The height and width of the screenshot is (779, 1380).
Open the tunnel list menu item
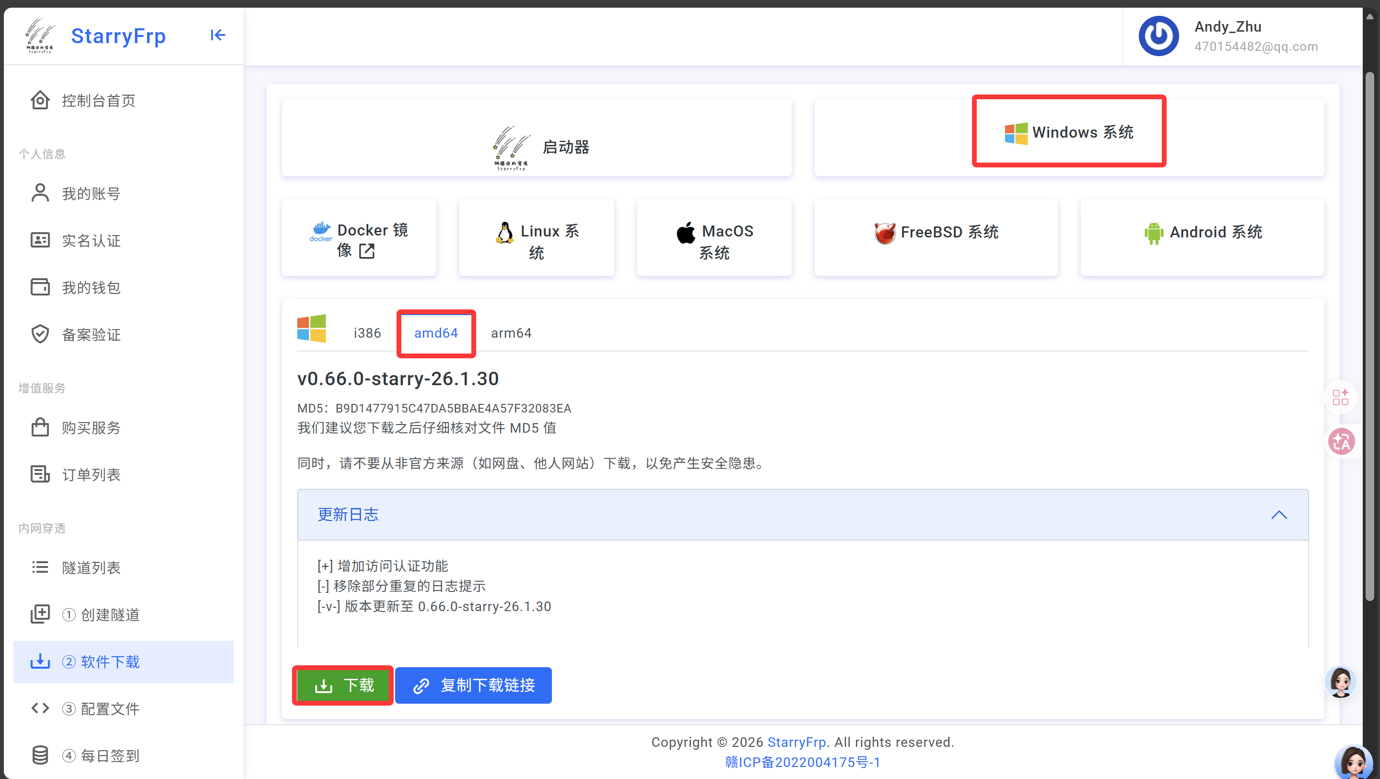(91, 567)
